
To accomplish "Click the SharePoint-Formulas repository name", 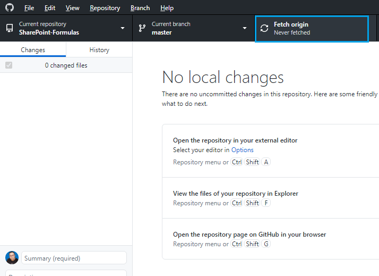I will 49,32.
